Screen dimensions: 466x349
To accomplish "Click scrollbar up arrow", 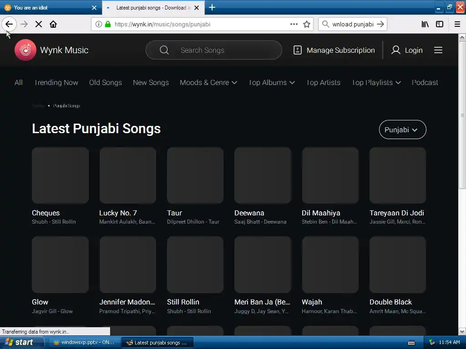I will click(462, 37).
